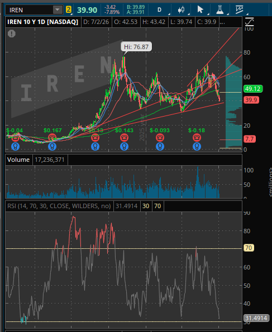Click the volume value 17,236,371
This screenshot has width=272, height=332.
(x=50, y=160)
